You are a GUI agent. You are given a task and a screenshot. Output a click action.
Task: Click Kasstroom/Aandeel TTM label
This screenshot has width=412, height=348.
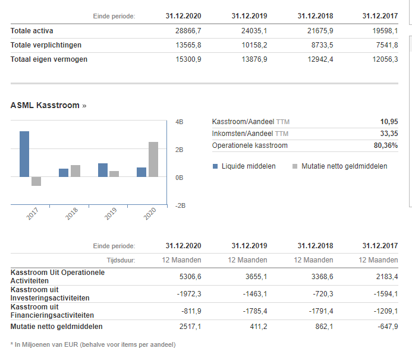pos(251,122)
